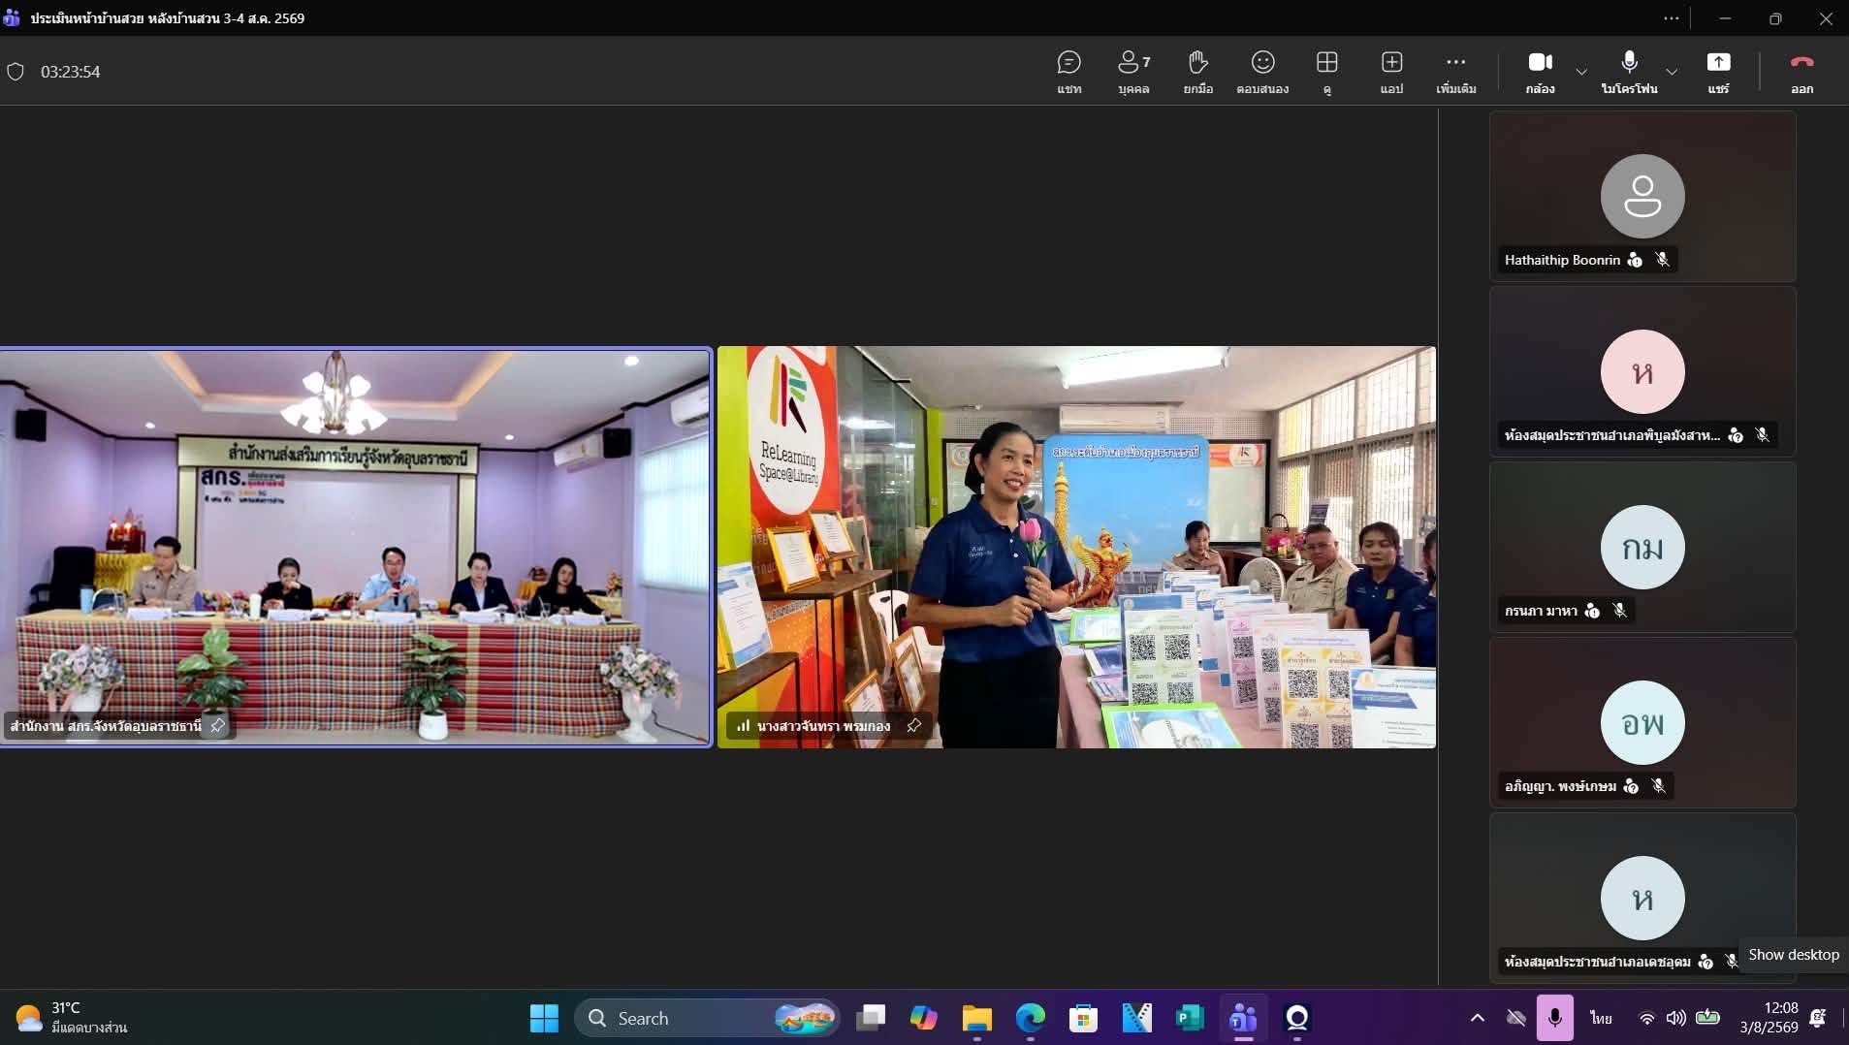Switch to the Teams taskbar icon
Image resolution: width=1849 pixels, height=1045 pixels.
tap(1242, 1018)
